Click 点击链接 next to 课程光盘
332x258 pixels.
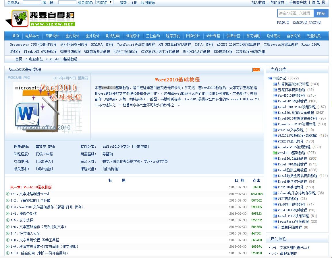pyautogui.click(x=111, y=169)
